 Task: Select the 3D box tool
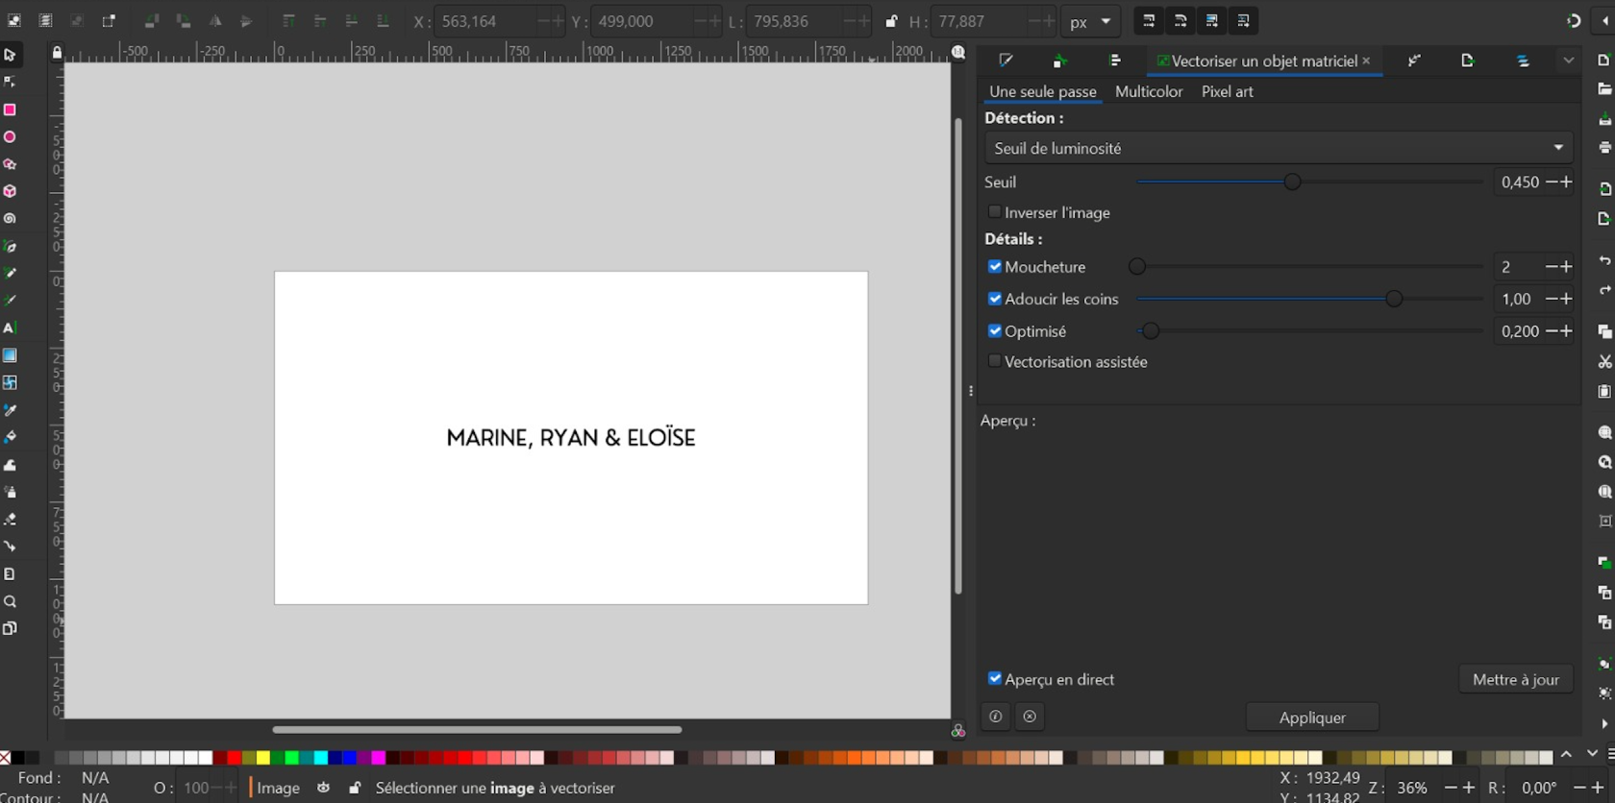click(10, 191)
